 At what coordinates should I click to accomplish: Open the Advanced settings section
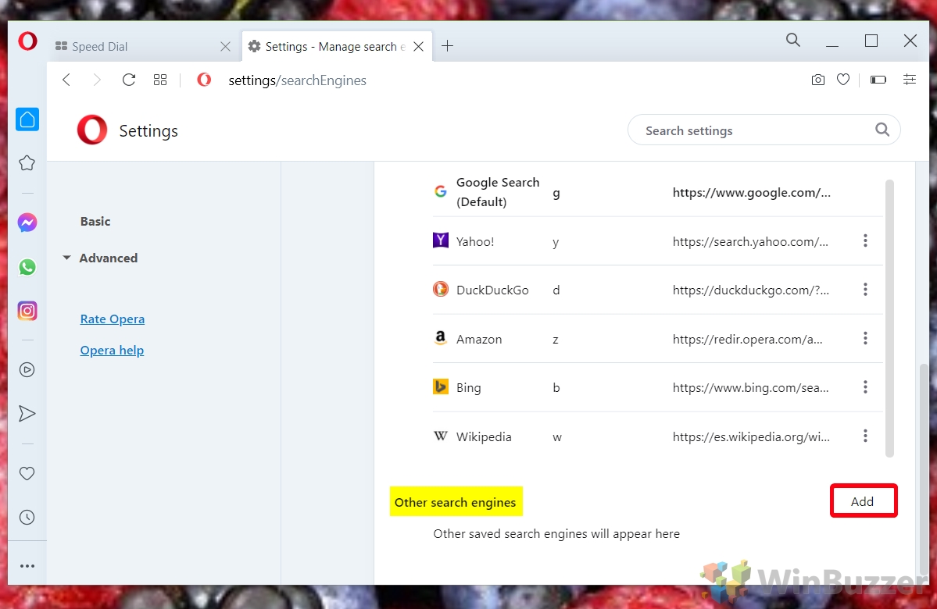pos(108,258)
